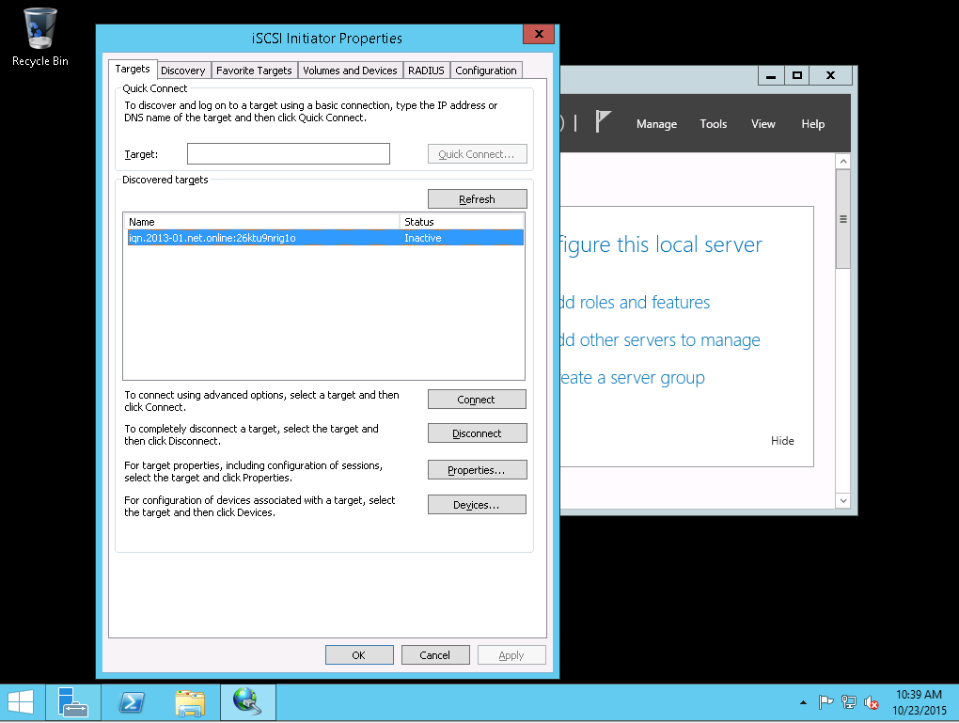Open Server Manager from the taskbar
959x723 pixels.
click(72, 701)
